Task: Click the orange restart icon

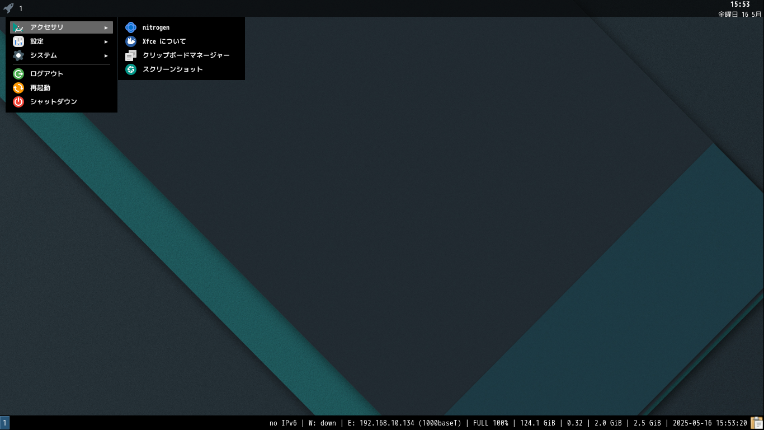Action: point(18,88)
